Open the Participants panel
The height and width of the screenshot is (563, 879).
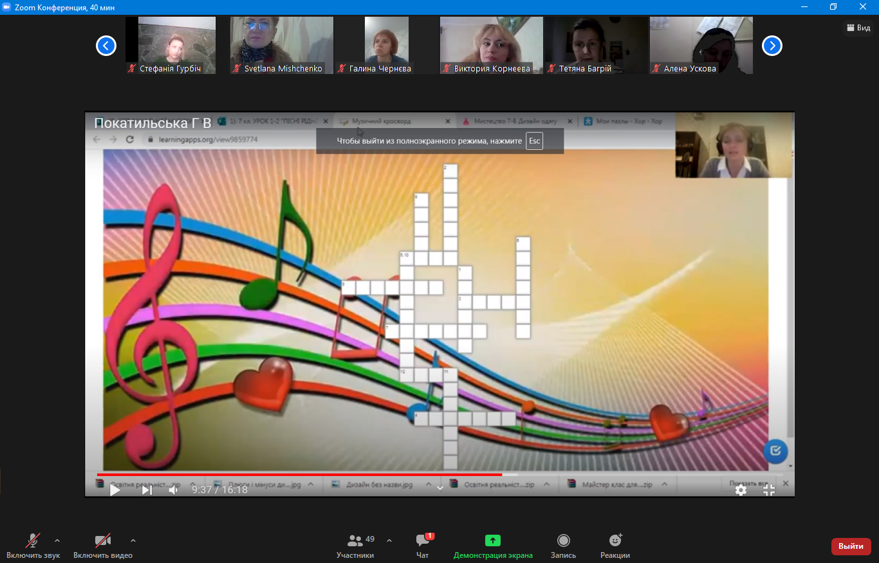355,546
